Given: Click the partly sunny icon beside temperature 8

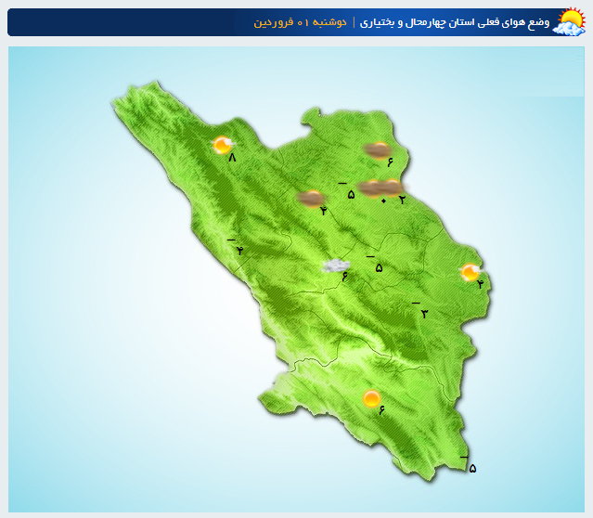Looking at the screenshot, I should tap(223, 145).
